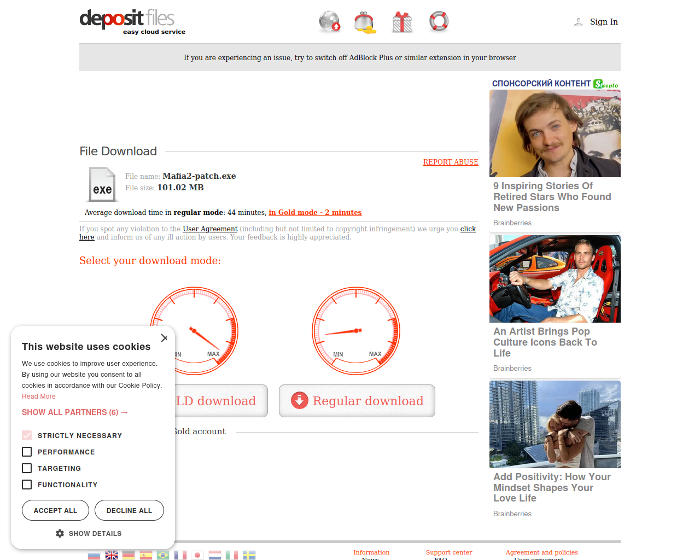Click the user silhouette icon beside Sign In

click(x=578, y=22)
